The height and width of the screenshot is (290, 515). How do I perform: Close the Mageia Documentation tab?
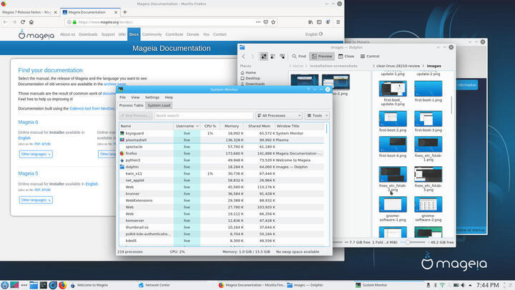[x=116, y=12]
